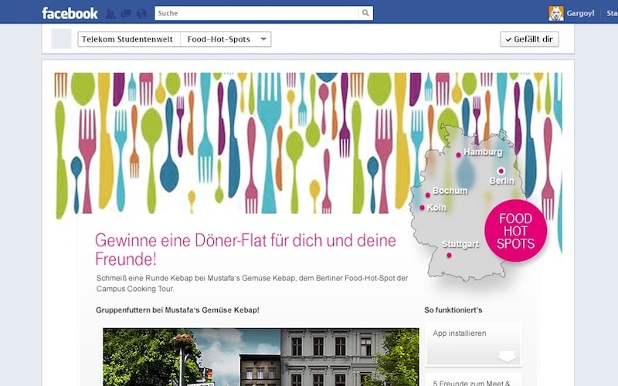Image resolution: width=618 pixels, height=386 pixels.
Task: Select the Bochum marker on map
Action: [x=428, y=194]
